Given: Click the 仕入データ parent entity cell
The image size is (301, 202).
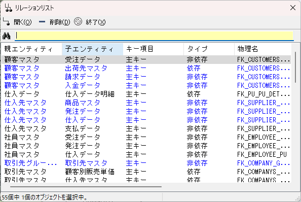Looking at the screenshot, I should point(22,94).
